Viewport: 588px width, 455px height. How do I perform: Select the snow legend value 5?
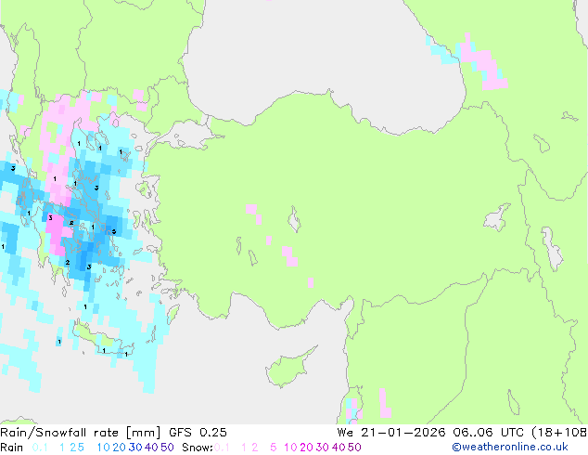click(274, 448)
